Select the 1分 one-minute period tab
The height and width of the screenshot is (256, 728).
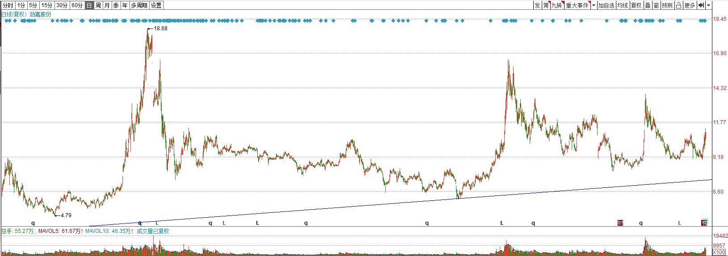tap(21, 5)
